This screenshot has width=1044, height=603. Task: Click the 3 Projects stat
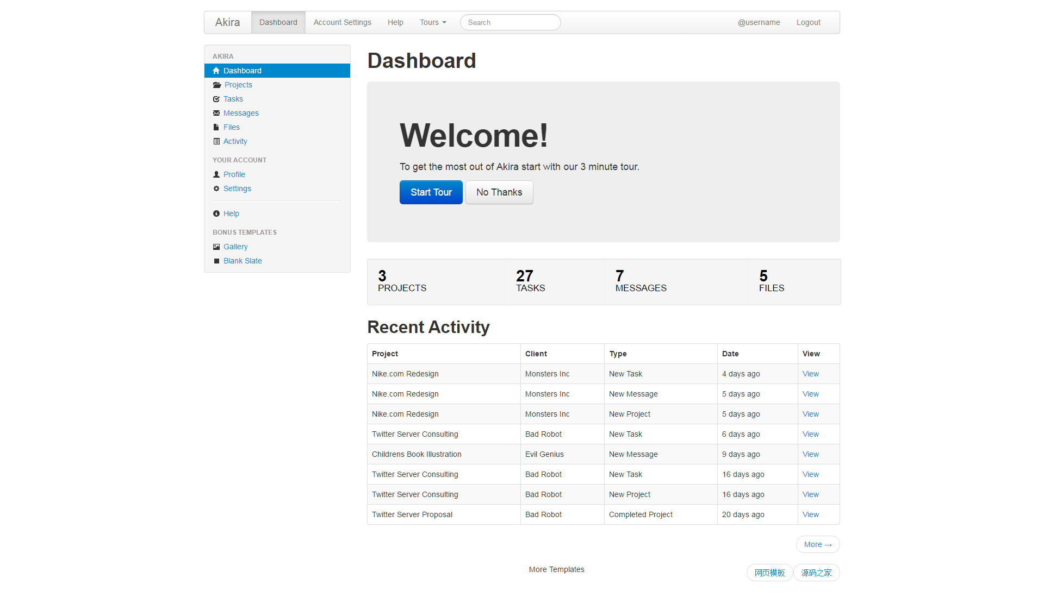tap(402, 281)
